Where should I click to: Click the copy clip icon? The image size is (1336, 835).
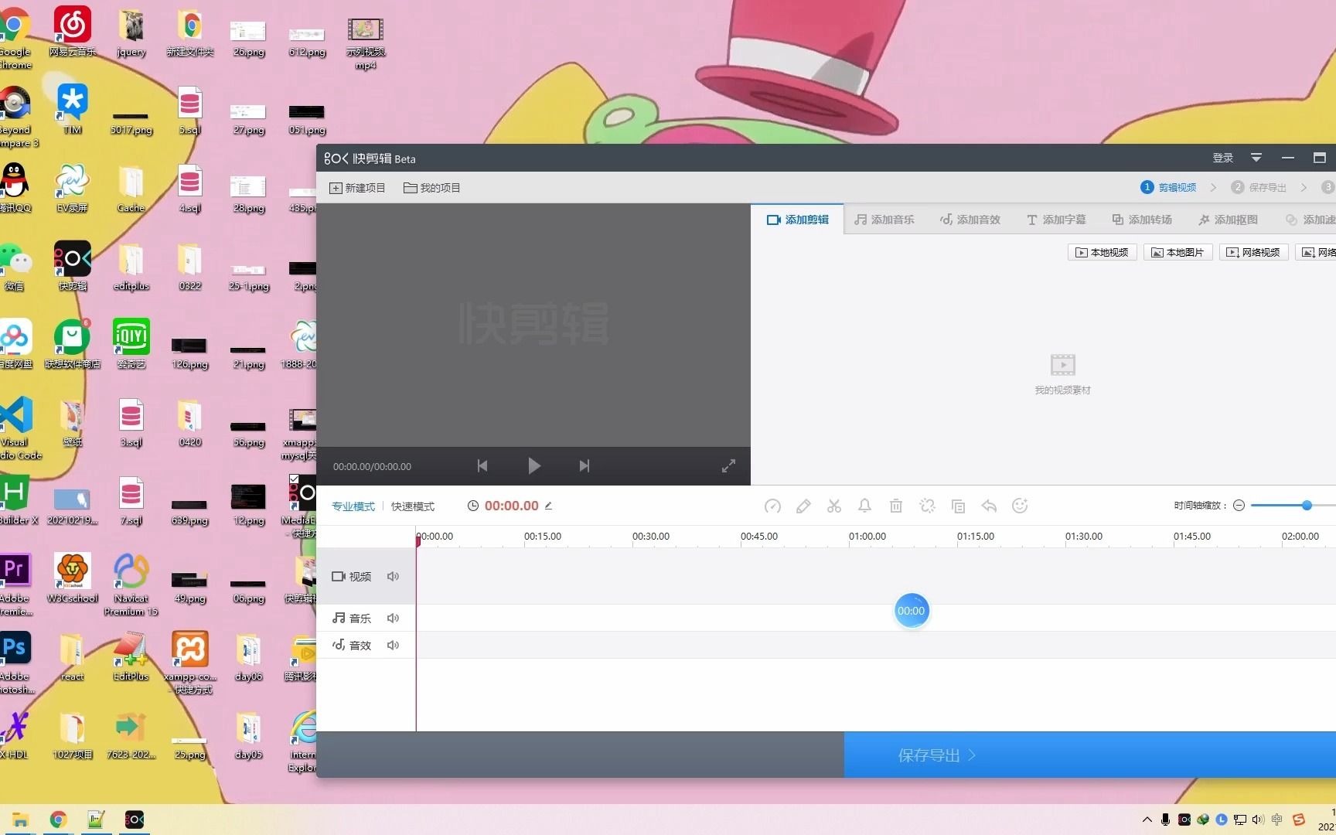(958, 506)
